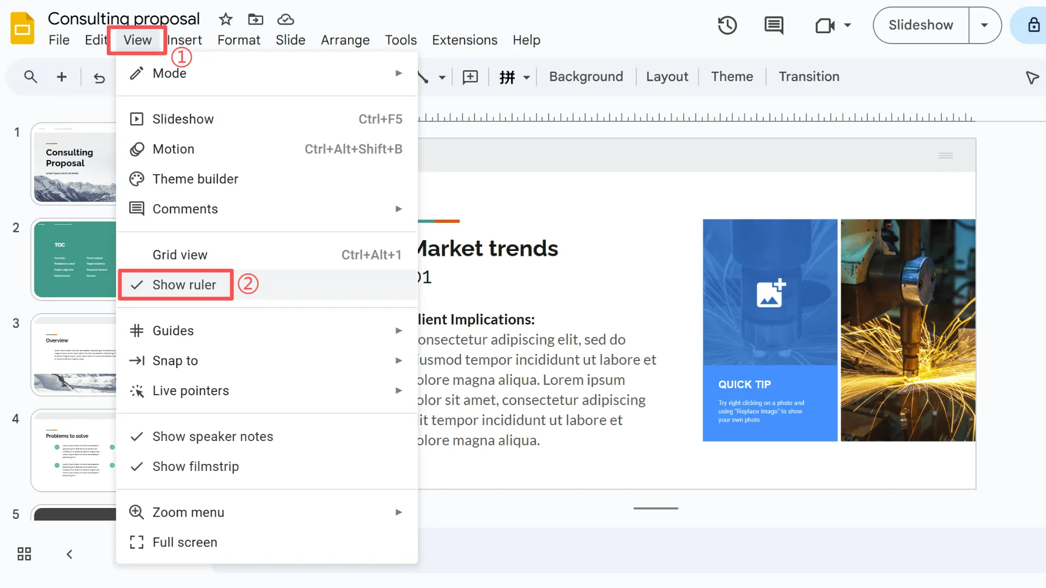
Task: Click the line tool icon
Action: point(423,77)
